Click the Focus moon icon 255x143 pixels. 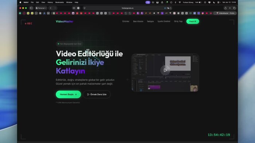[x=214, y=2]
